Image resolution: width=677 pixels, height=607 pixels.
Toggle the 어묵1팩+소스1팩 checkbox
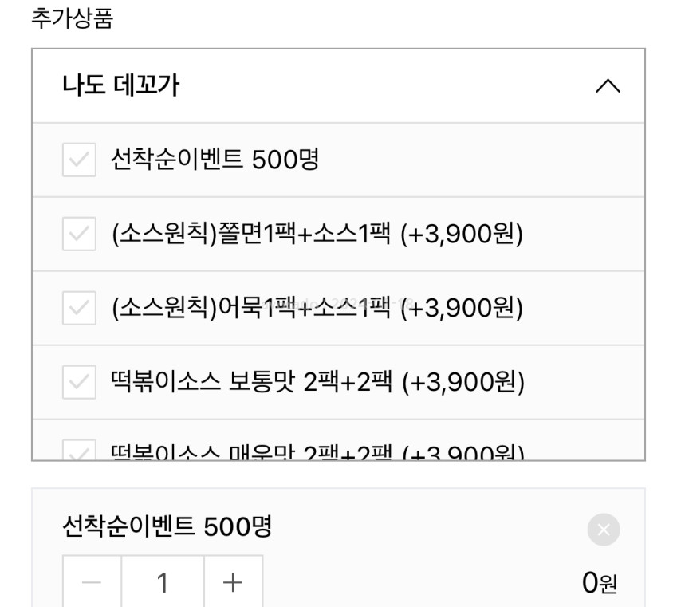coord(79,309)
